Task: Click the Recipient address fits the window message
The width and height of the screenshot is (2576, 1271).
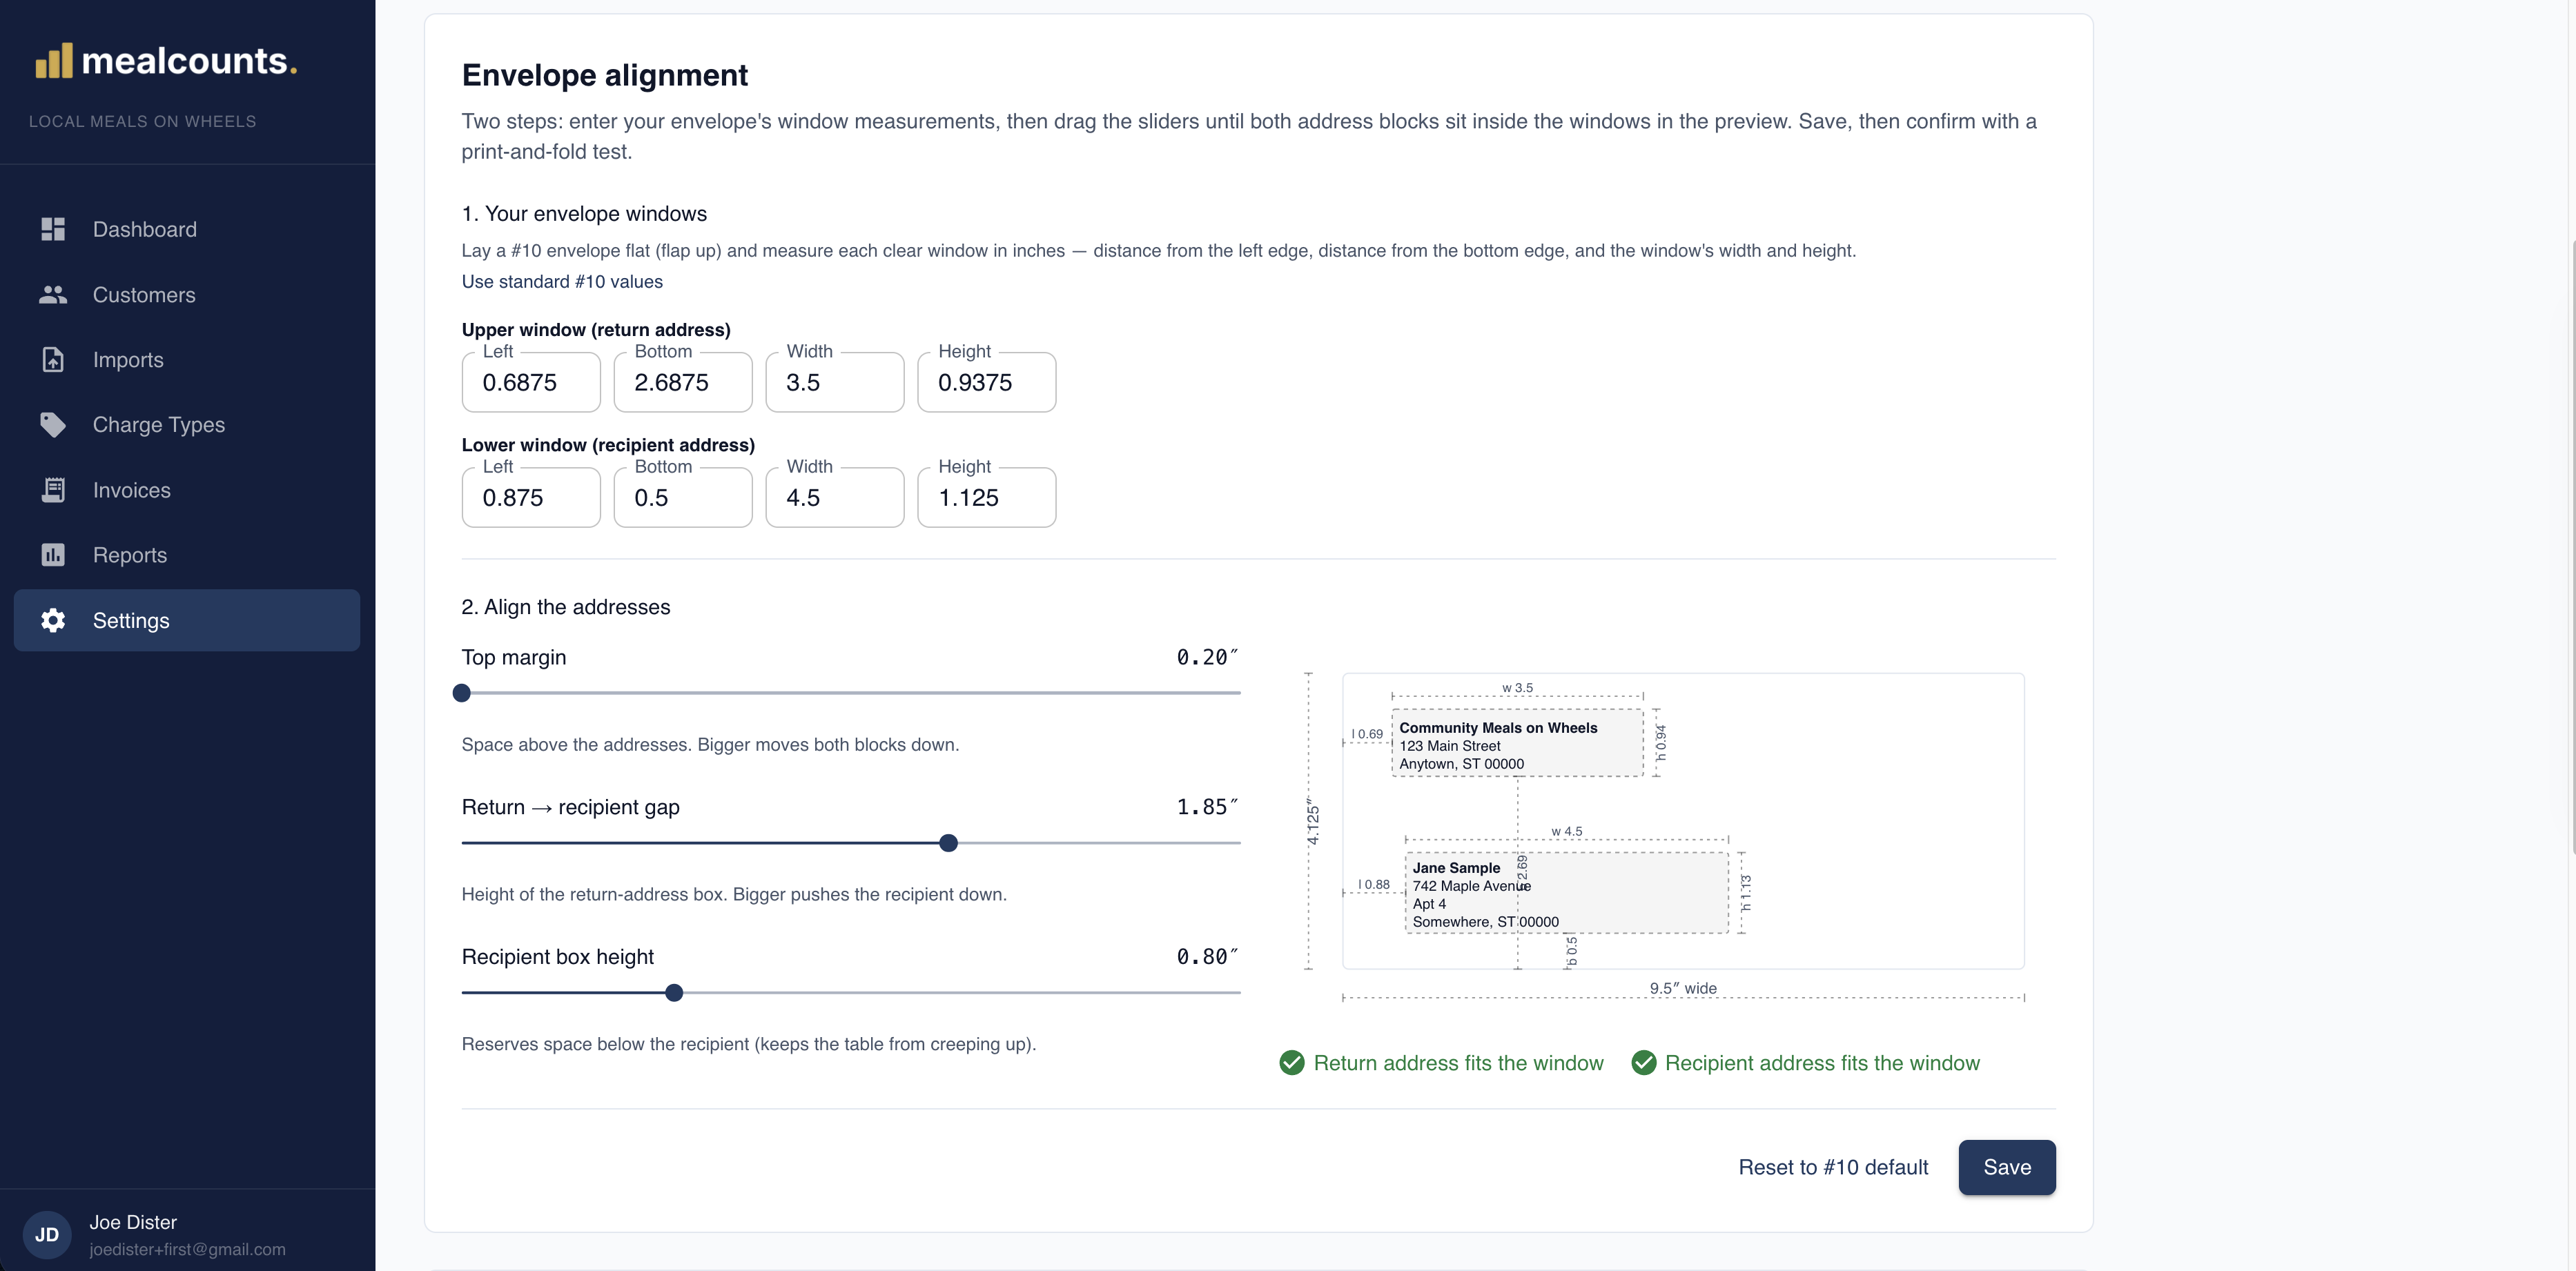Action: (x=1822, y=1063)
